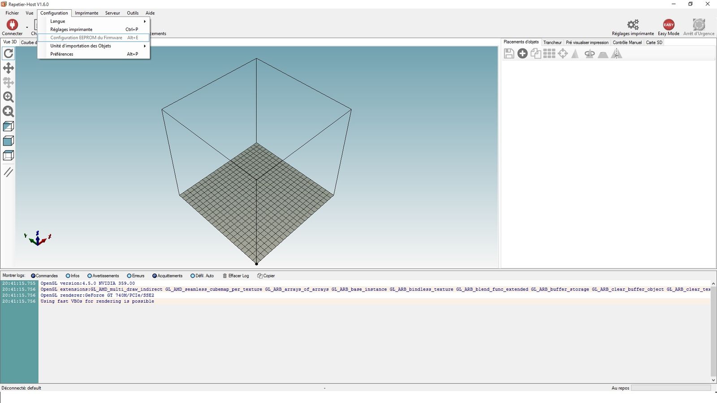Select log line 'OpenGL renderer:GeForce GT 740M/PCIe/SSE2'

pos(97,296)
